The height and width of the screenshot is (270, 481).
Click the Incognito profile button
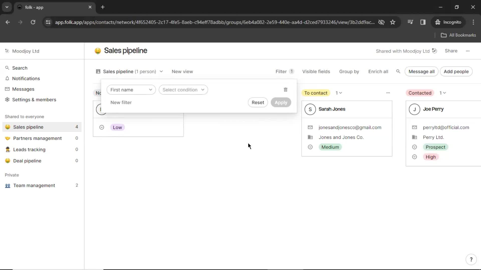448,22
